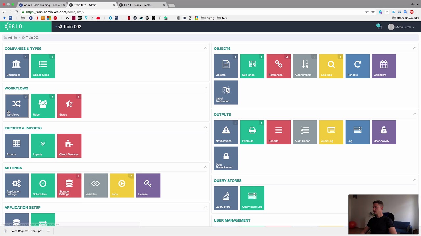Open the Workflows tile
421x236 pixels.
(x=16, y=106)
